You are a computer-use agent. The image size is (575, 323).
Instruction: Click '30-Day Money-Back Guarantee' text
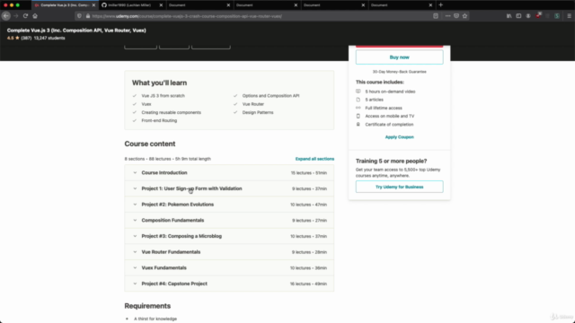pyautogui.click(x=399, y=72)
